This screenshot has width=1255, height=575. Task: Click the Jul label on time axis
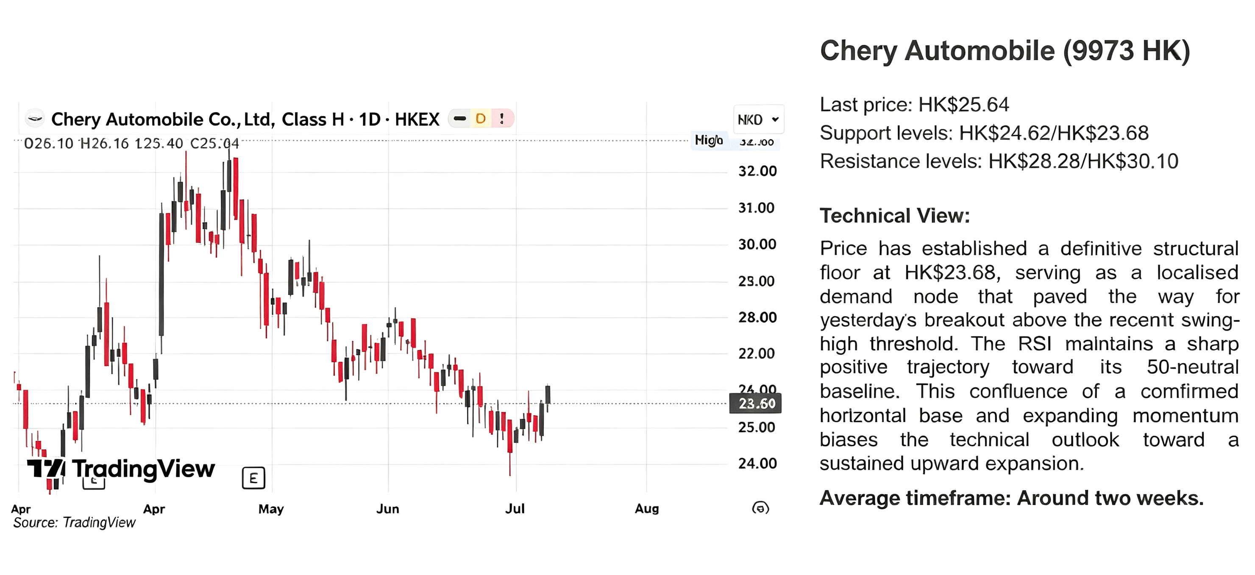click(x=515, y=509)
